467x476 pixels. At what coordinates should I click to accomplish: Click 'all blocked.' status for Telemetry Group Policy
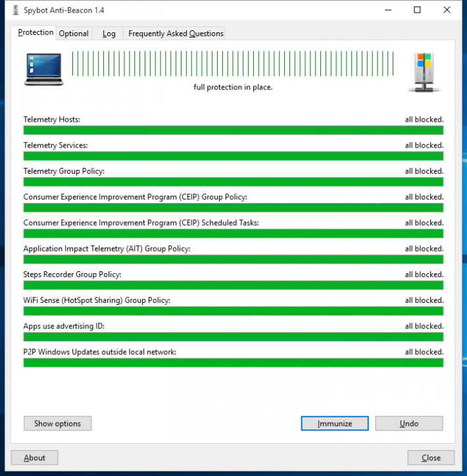pyautogui.click(x=424, y=171)
